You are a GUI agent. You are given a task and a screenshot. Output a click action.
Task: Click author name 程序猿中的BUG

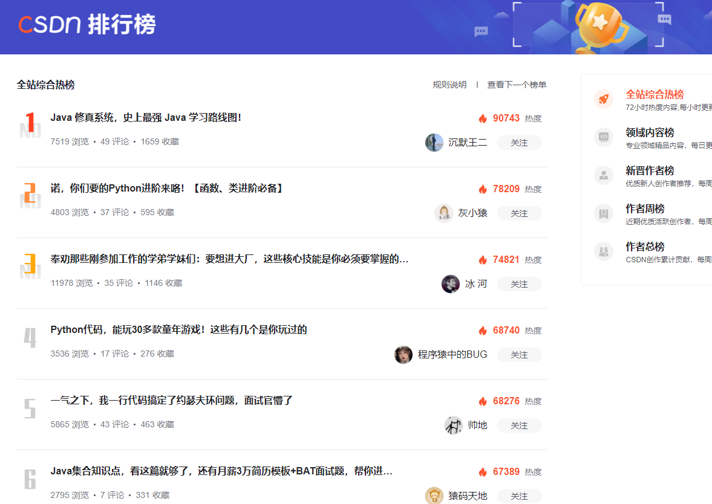[452, 355]
